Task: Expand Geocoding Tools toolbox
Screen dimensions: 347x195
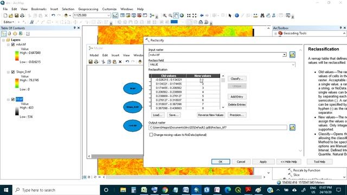Action: pyautogui.click(x=275, y=34)
